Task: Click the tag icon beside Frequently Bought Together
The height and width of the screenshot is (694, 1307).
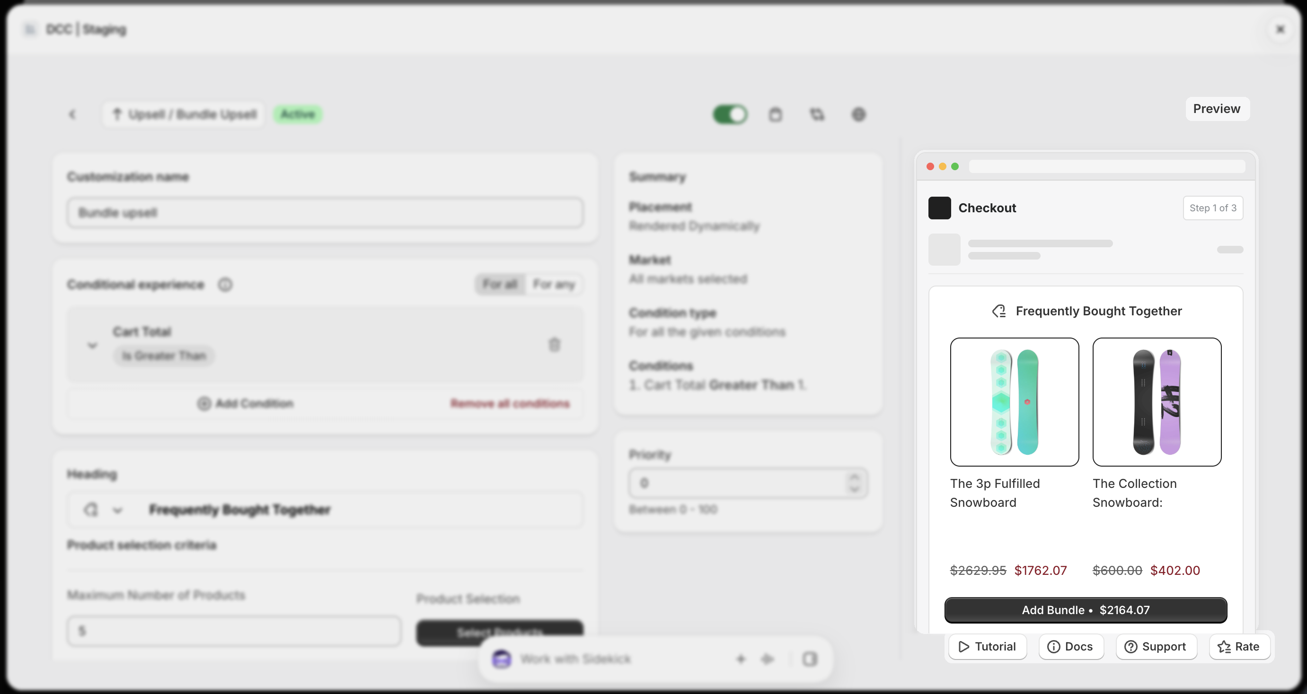Action: (x=999, y=311)
